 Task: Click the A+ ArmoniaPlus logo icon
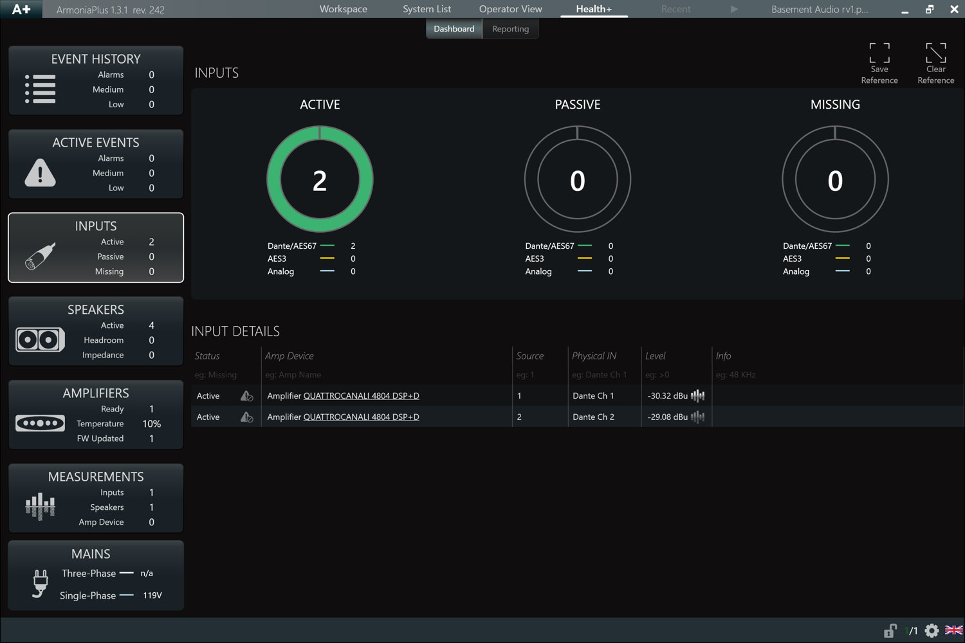[x=21, y=9]
